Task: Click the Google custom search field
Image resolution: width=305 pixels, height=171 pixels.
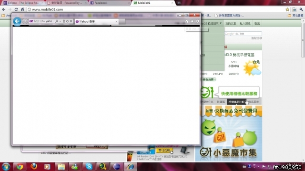Action: pyautogui.click(x=243, y=34)
